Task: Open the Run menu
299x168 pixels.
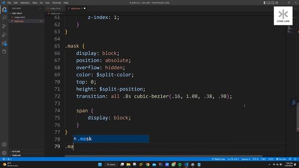Action: click(x=48, y=3)
